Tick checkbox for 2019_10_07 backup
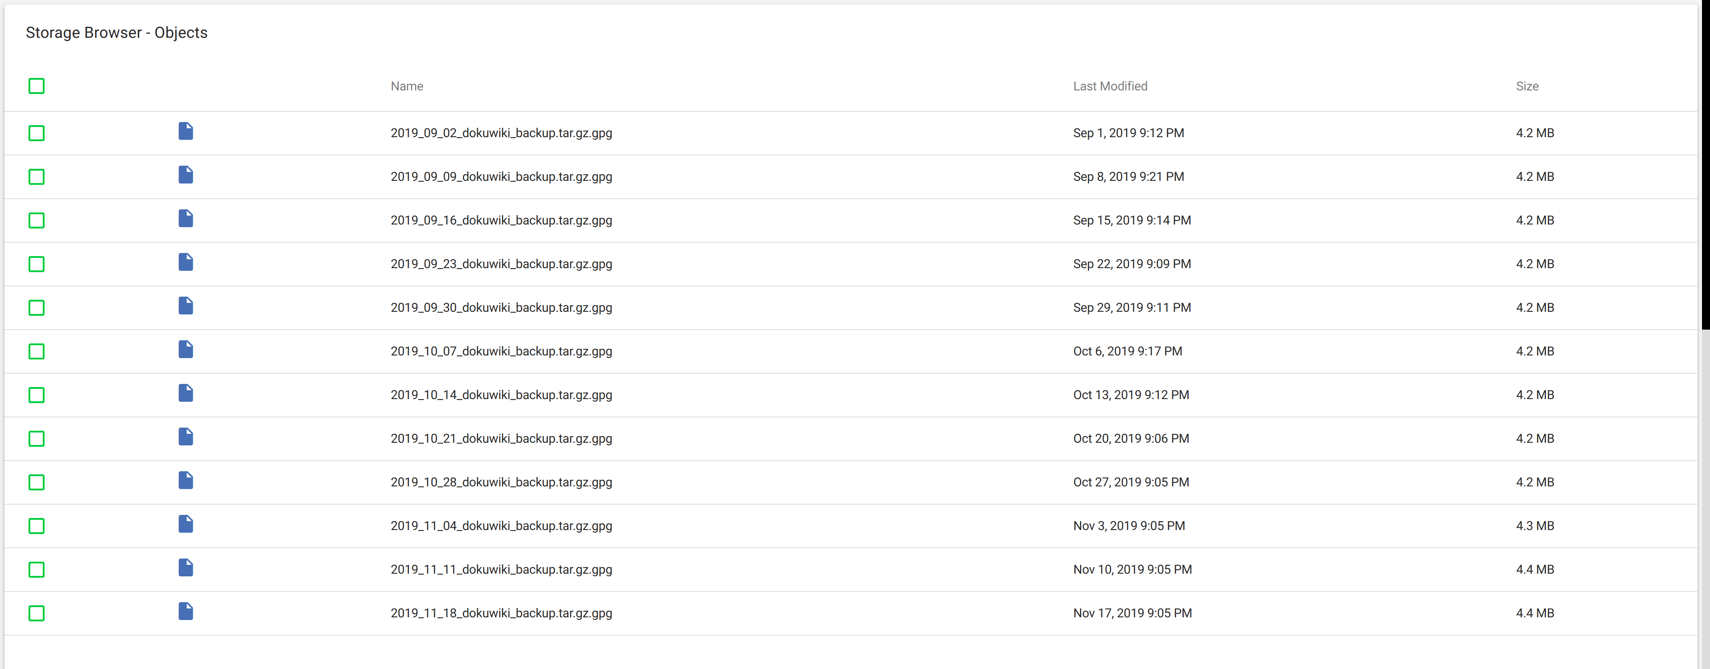 tap(37, 352)
